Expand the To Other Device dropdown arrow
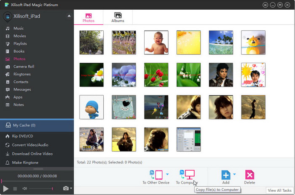Viewport: 295px width, 195px height. click(x=167, y=174)
